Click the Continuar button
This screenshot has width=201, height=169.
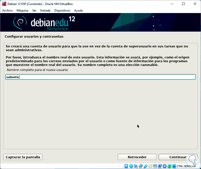click(x=178, y=157)
